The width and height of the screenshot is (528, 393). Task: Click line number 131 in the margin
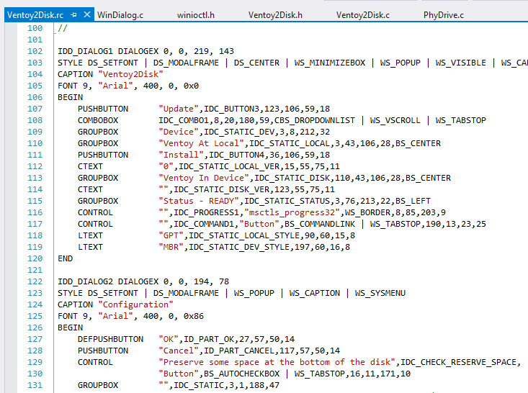click(35, 385)
